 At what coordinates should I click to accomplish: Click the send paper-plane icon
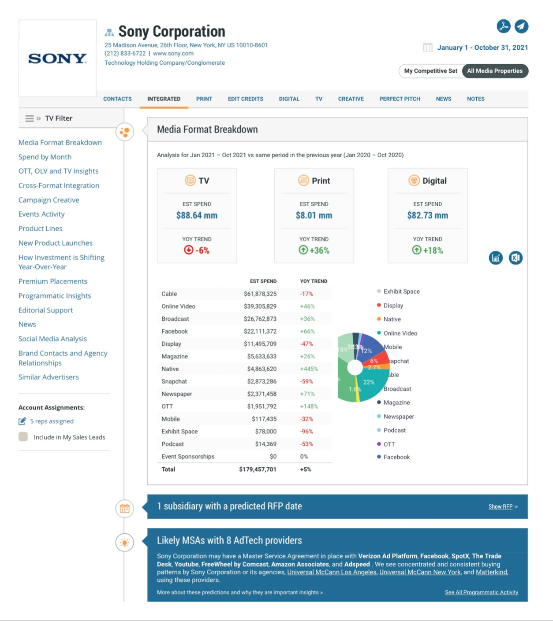pyautogui.click(x=521, y=26)
